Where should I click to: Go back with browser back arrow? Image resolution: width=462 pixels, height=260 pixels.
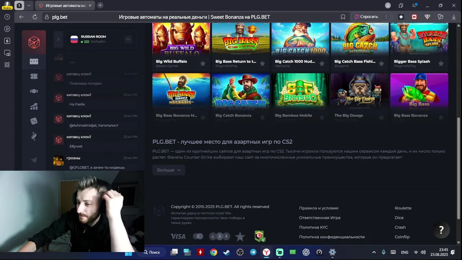click(21, 17)
